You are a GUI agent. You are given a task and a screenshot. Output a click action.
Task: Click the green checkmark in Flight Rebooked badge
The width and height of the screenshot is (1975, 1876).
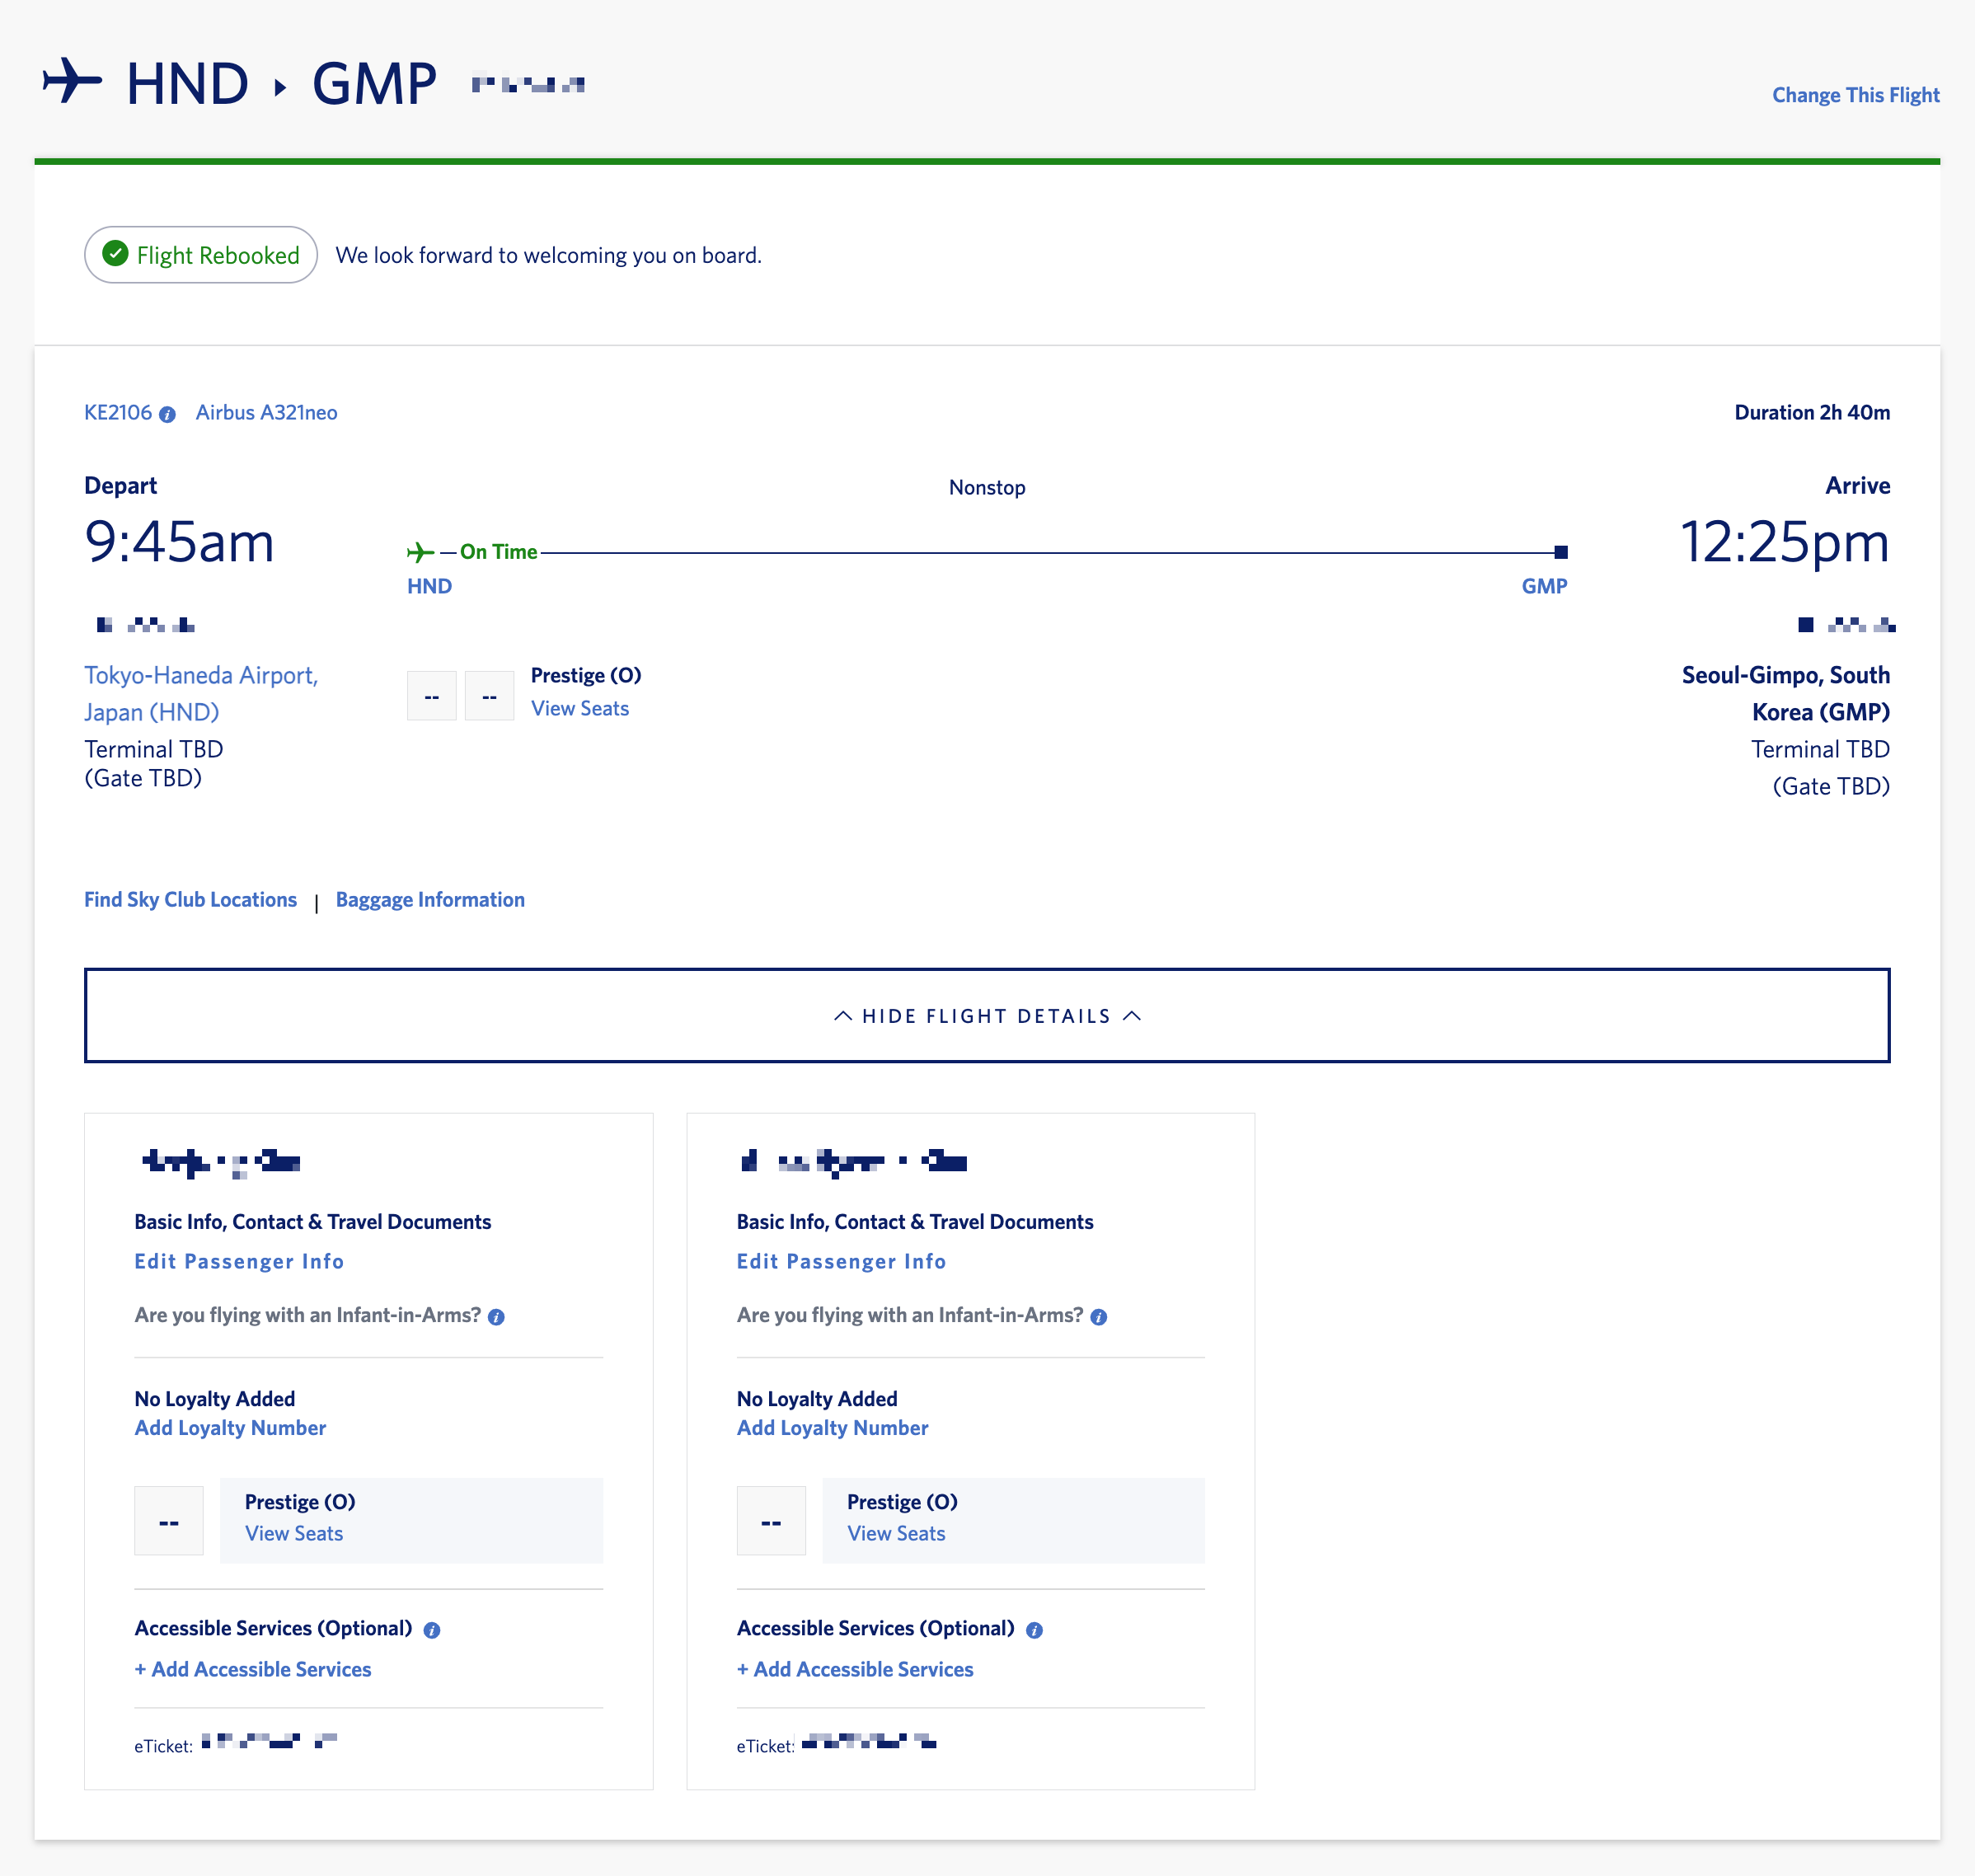(116, 254)
